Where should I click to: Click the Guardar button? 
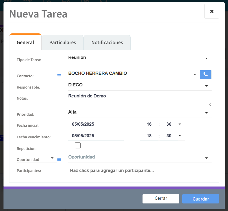[201, 199]
